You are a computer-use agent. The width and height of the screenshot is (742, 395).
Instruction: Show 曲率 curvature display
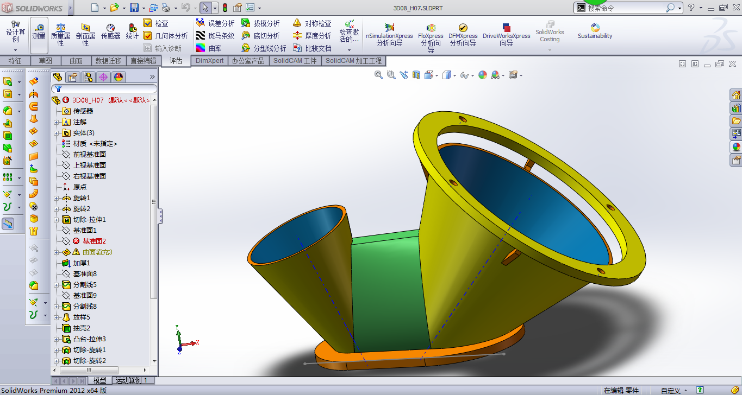209,48
